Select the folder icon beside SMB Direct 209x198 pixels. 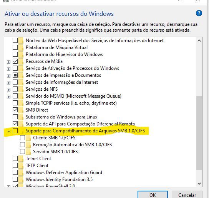pos(21,110)
